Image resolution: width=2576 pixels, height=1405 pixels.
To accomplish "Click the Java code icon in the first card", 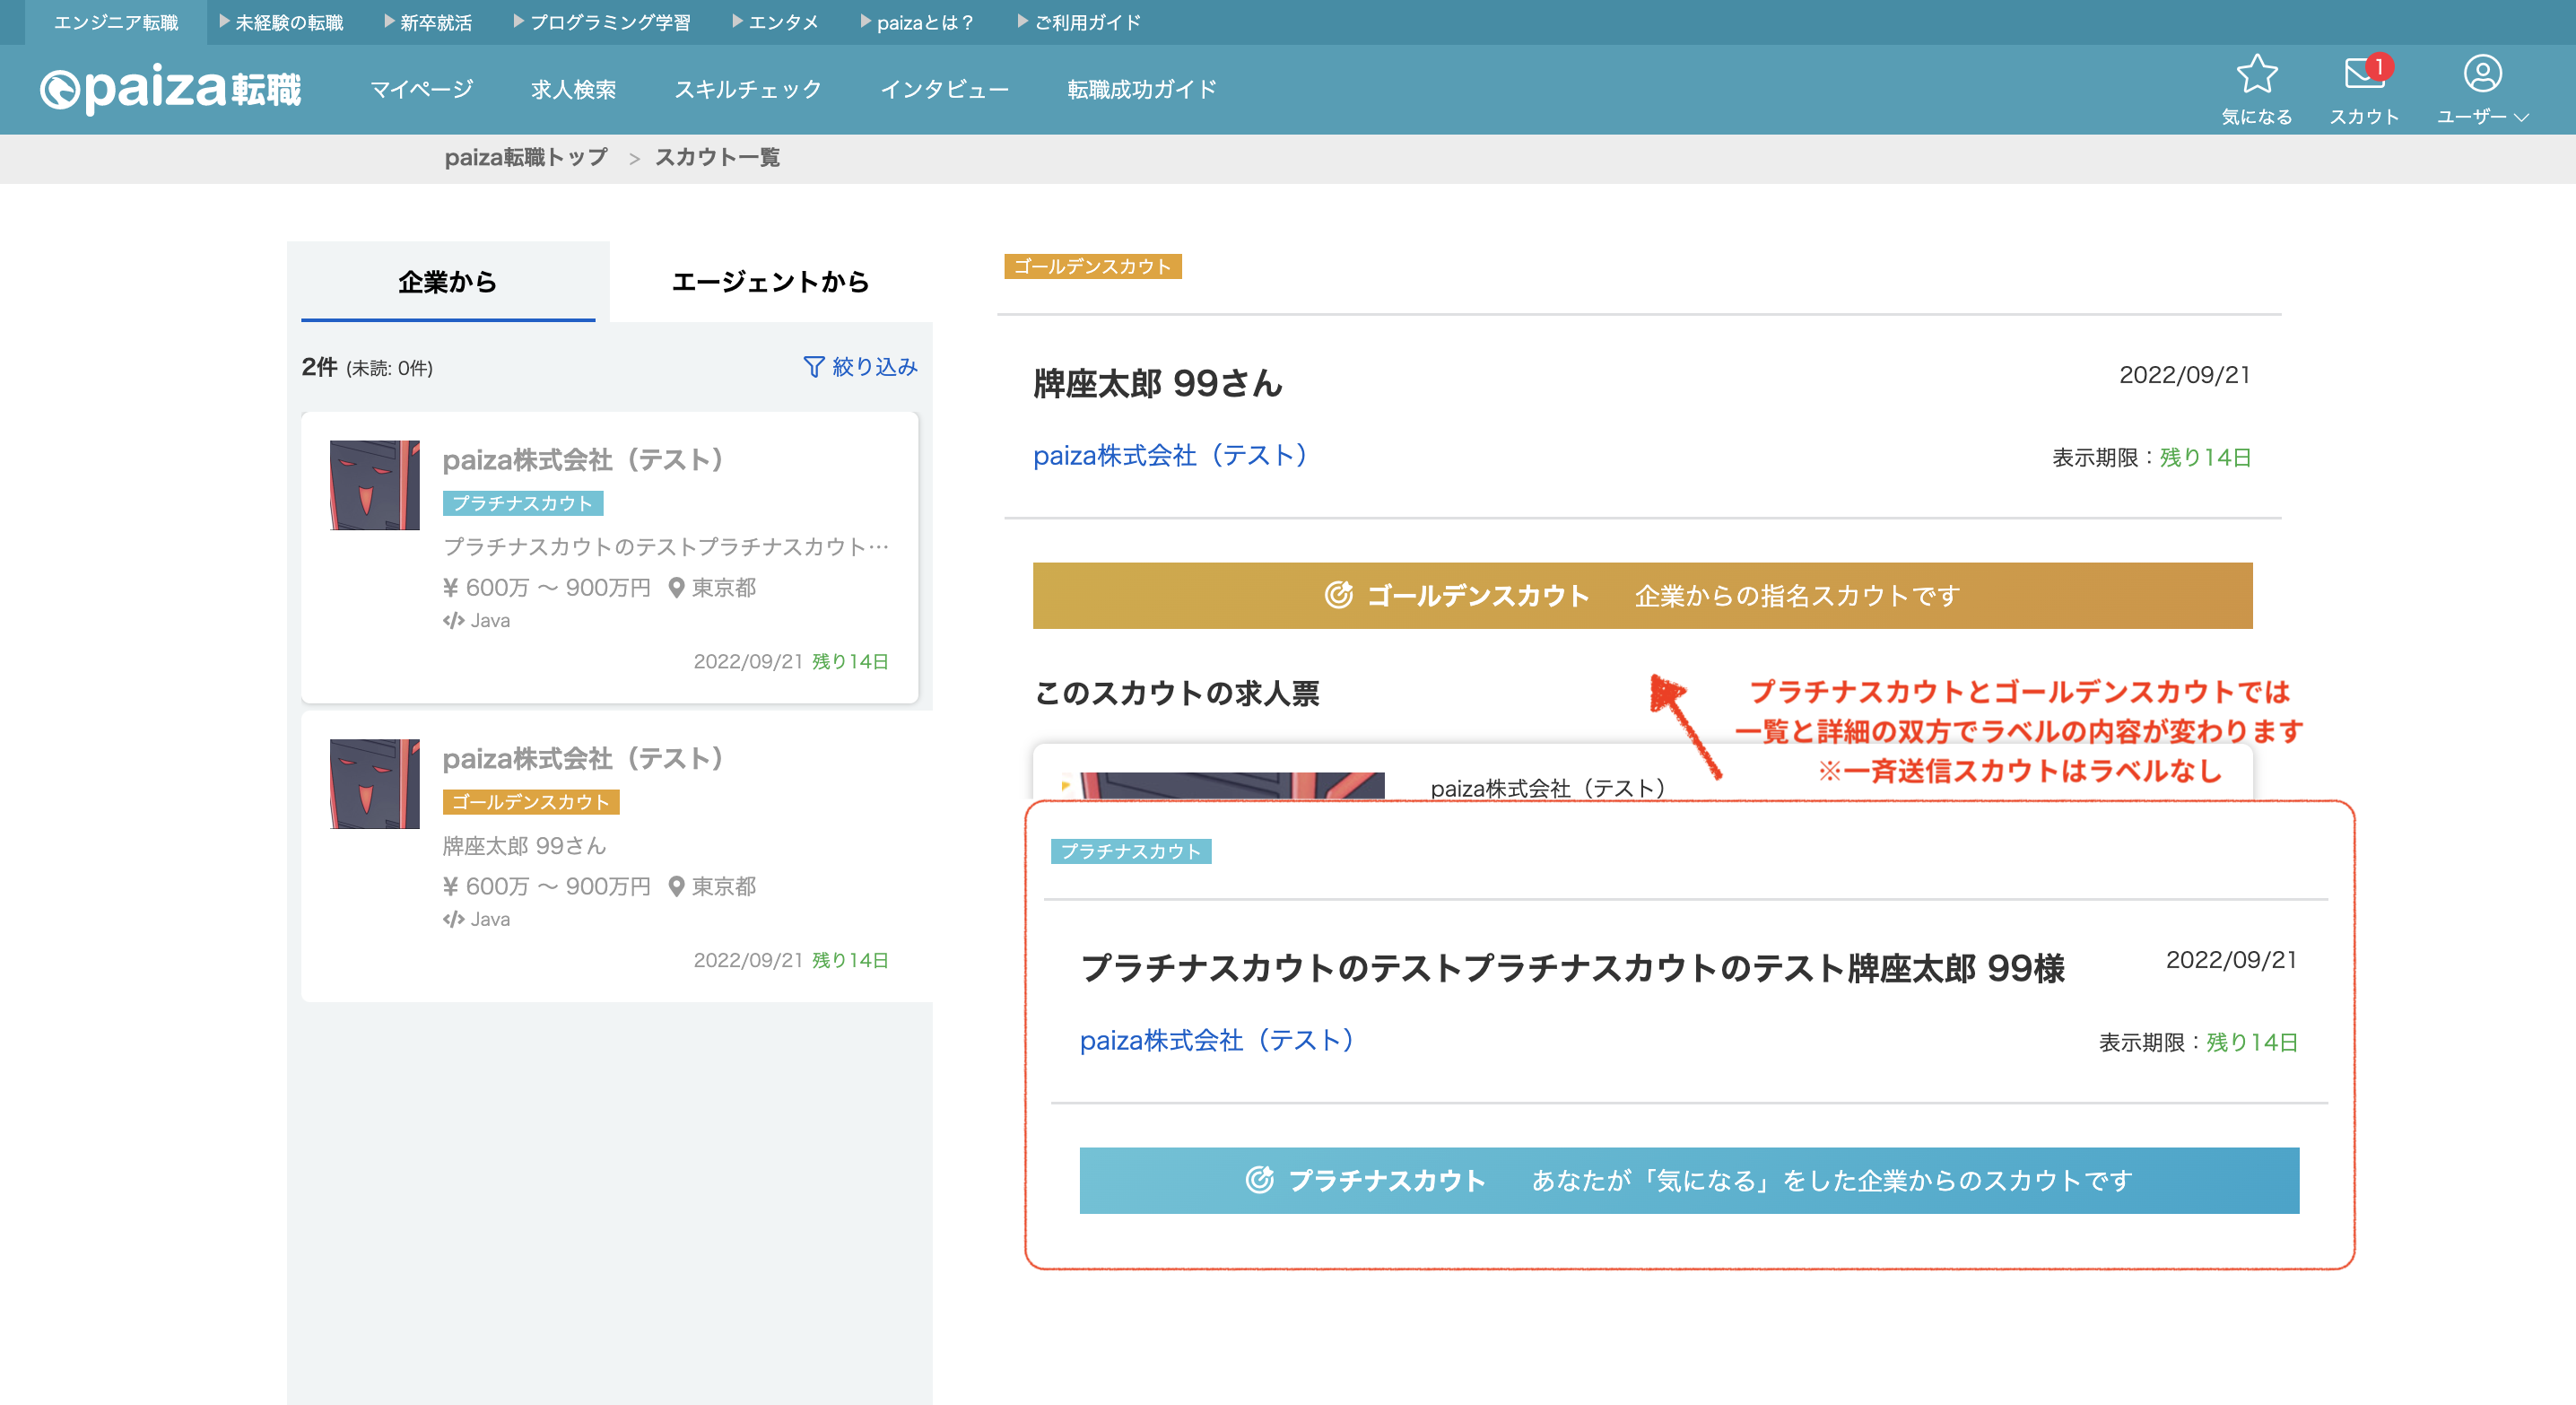I will pos(453,621).
